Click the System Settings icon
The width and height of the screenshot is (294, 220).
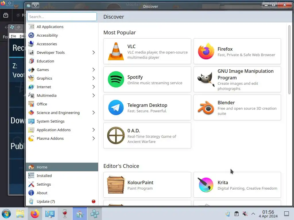pos(31,121)
